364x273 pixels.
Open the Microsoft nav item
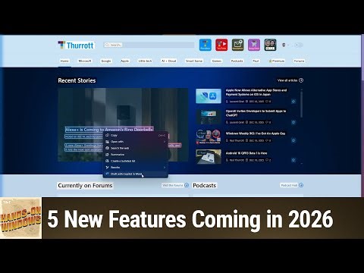pyautogui.click(x=85, y=61)
